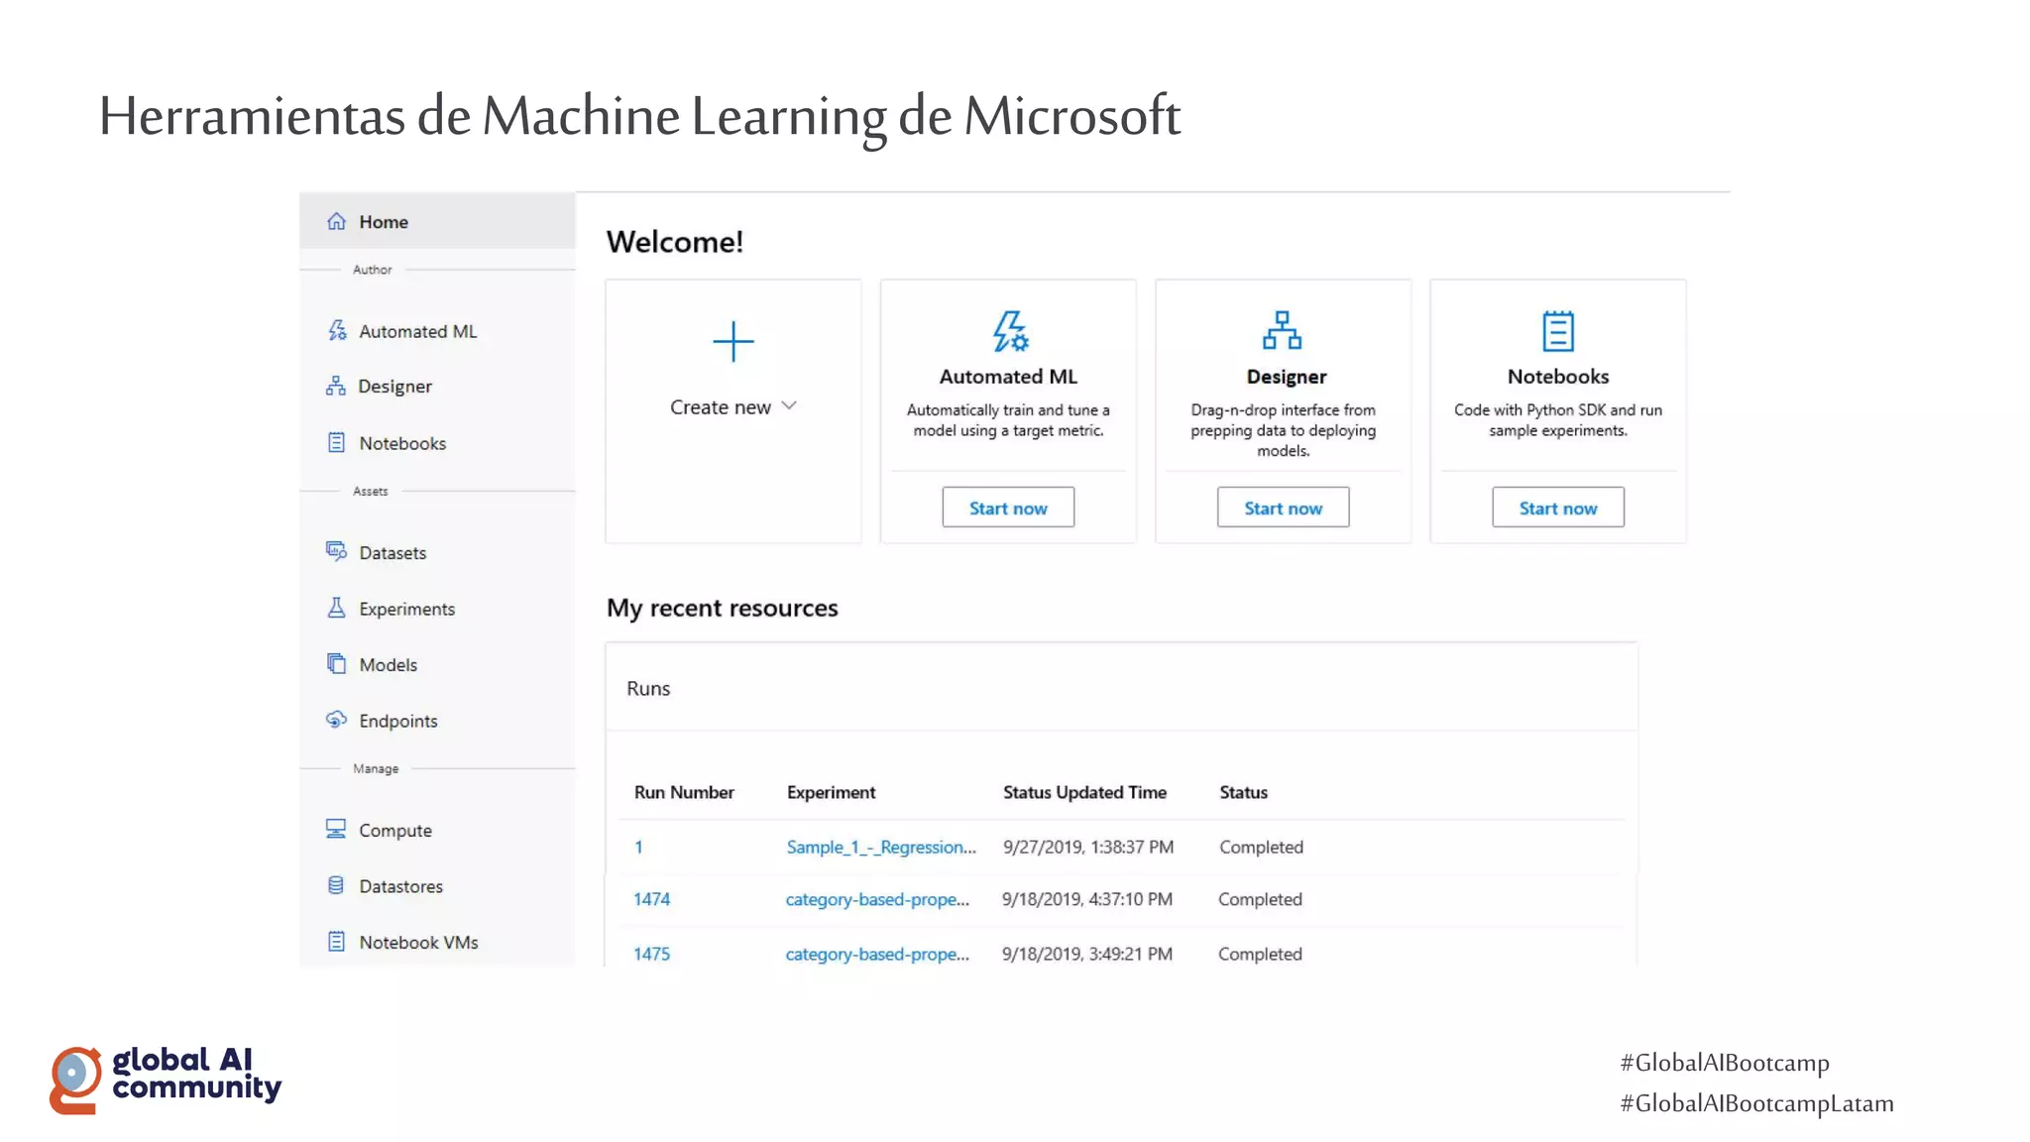Viewport: 2030px width, 1142px height.
Task: Click the Automated ML sidebar icon
Action: coord(337,330)
